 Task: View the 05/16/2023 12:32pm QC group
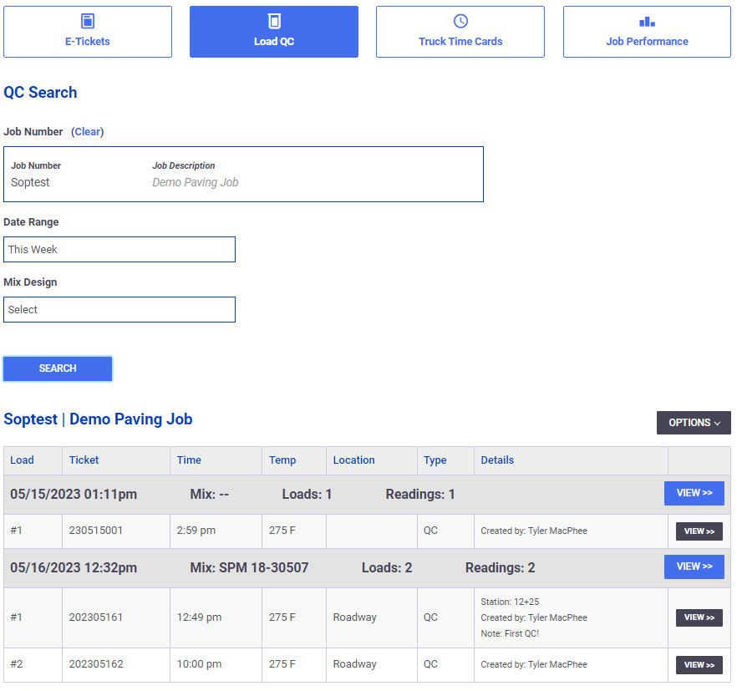coord(694,567)
